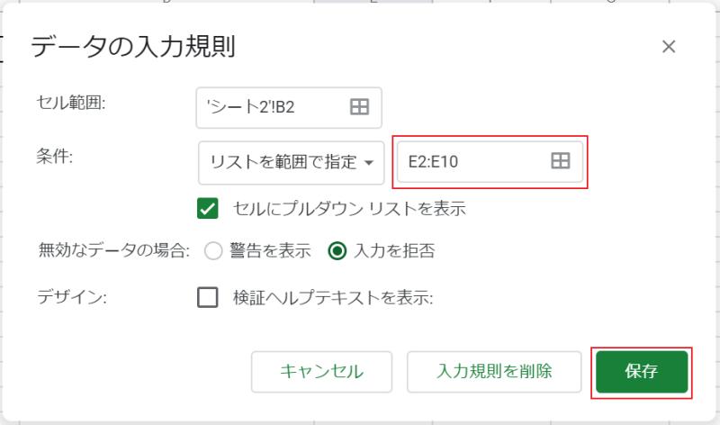Click the 検証ヘルプテキストを表示: label text

tap(333, 297)
